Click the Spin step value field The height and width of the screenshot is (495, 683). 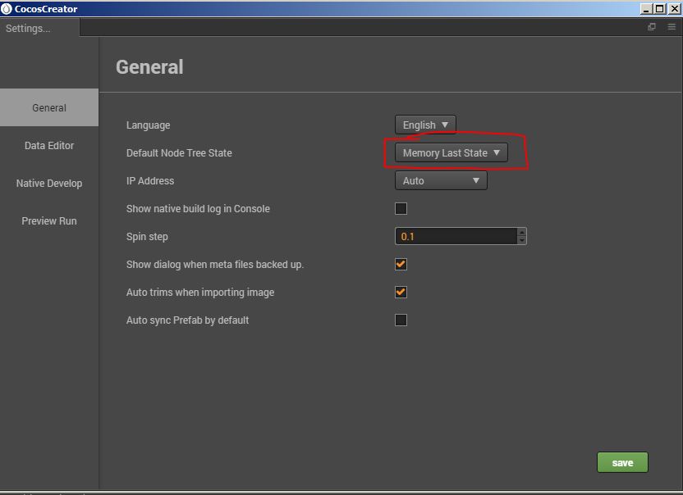(456, 237)
